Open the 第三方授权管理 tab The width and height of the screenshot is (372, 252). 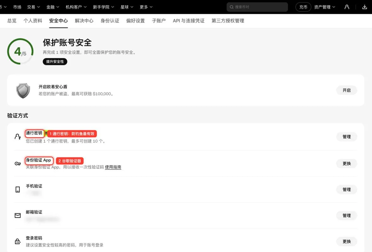(228, 21)
